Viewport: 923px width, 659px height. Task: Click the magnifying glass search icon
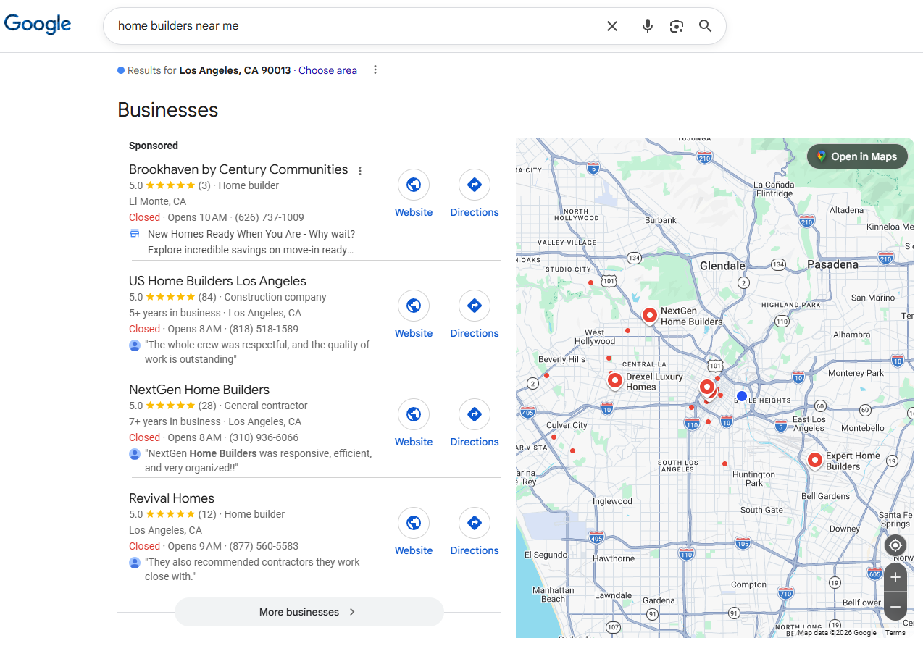705,26
